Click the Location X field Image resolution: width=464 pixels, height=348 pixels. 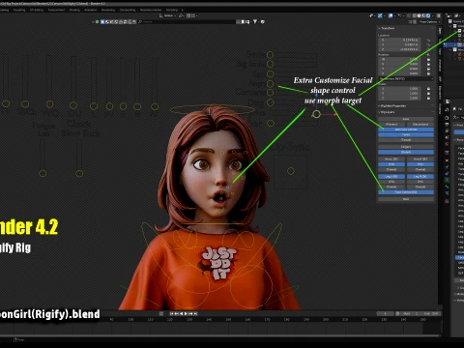(399, 40)
